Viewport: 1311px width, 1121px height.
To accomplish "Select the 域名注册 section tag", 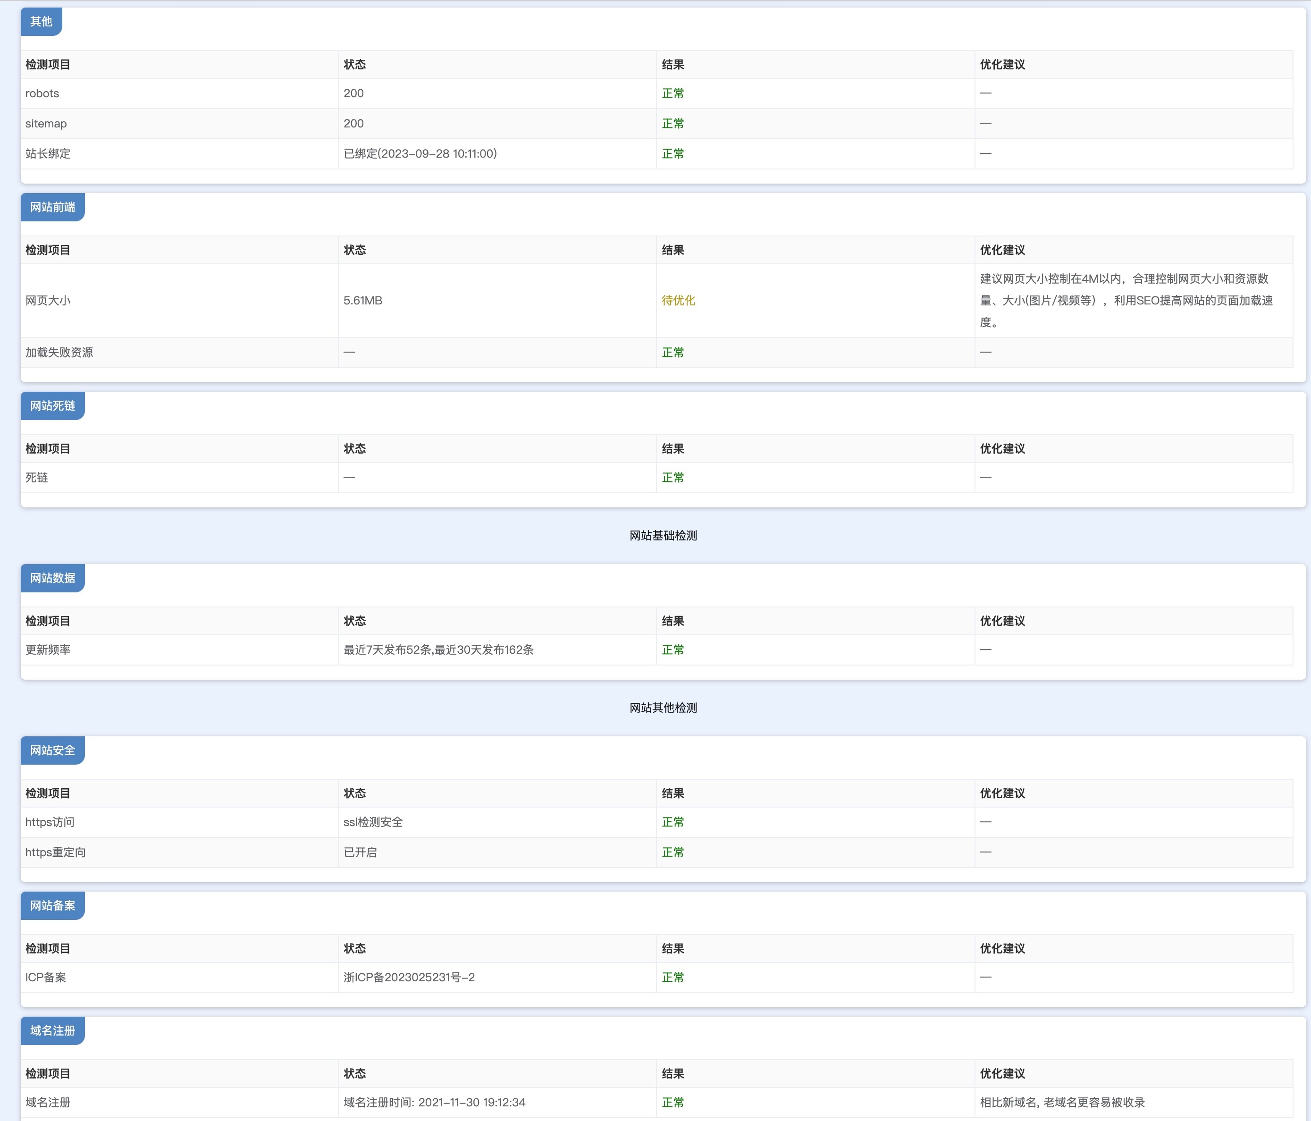I will (52, 1030).
